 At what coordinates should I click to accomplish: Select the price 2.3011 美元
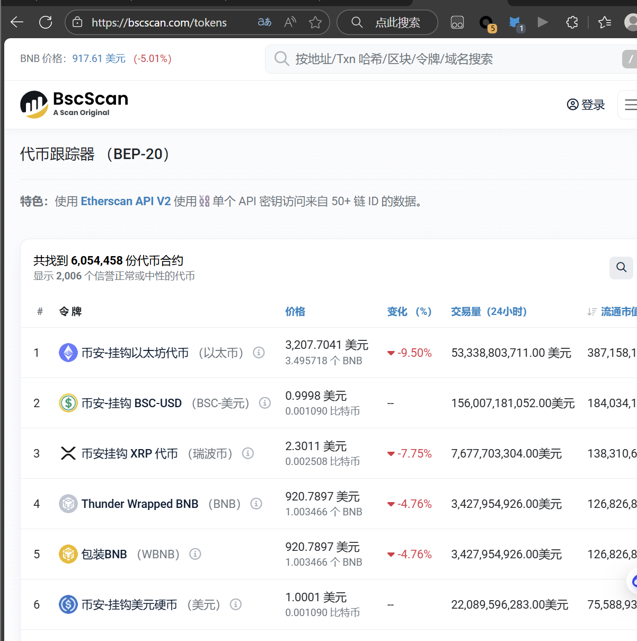pyautogui.click(x=316, y=446)
